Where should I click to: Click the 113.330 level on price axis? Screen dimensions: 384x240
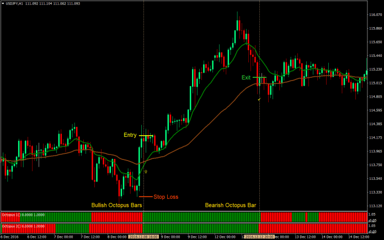tap(376, 192)
